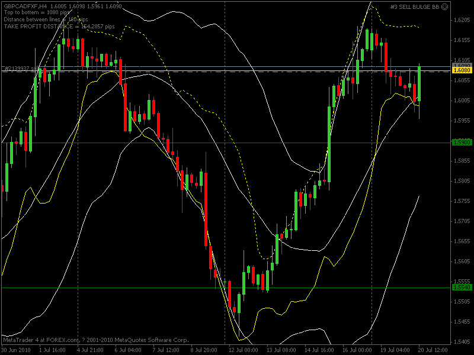
Task: Click the '6 Jul 04:00' time axis label
Action: tap(128, 350)
